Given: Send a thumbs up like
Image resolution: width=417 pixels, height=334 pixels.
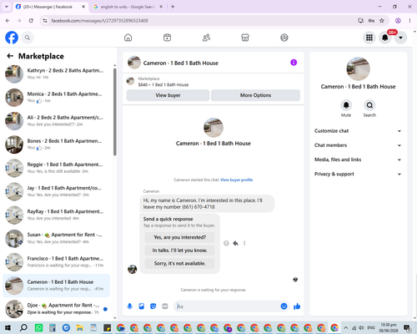Looking at the screenshot, I should 297,306.
